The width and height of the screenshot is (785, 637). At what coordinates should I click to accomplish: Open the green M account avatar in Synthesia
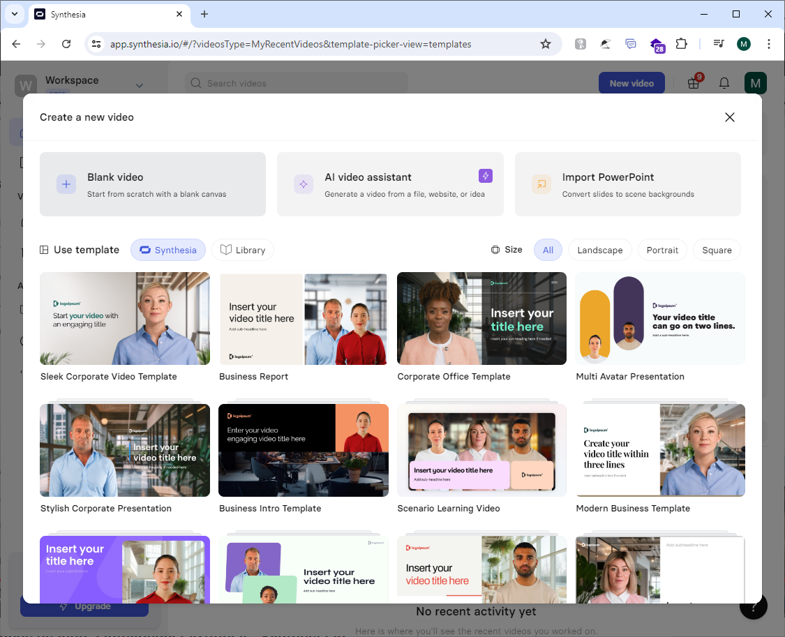[755, 83]
